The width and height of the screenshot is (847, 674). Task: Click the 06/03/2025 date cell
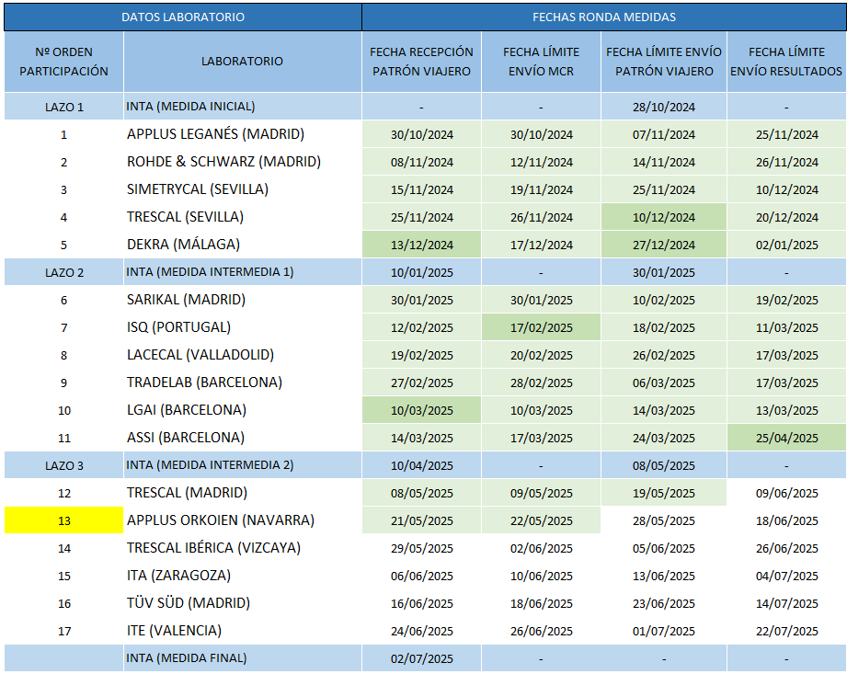point(664,383)
